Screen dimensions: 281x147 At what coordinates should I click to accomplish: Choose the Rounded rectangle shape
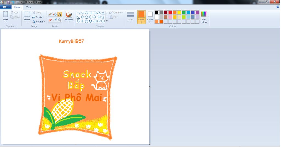(95, 13)
